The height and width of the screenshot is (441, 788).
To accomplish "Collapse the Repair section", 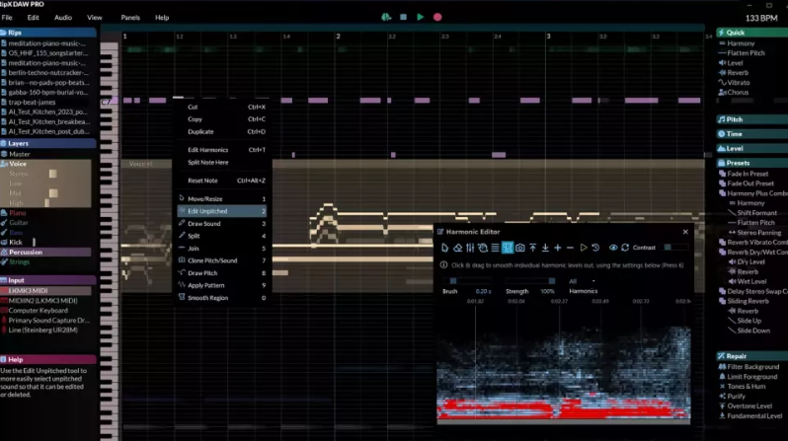I will (751, 356).
